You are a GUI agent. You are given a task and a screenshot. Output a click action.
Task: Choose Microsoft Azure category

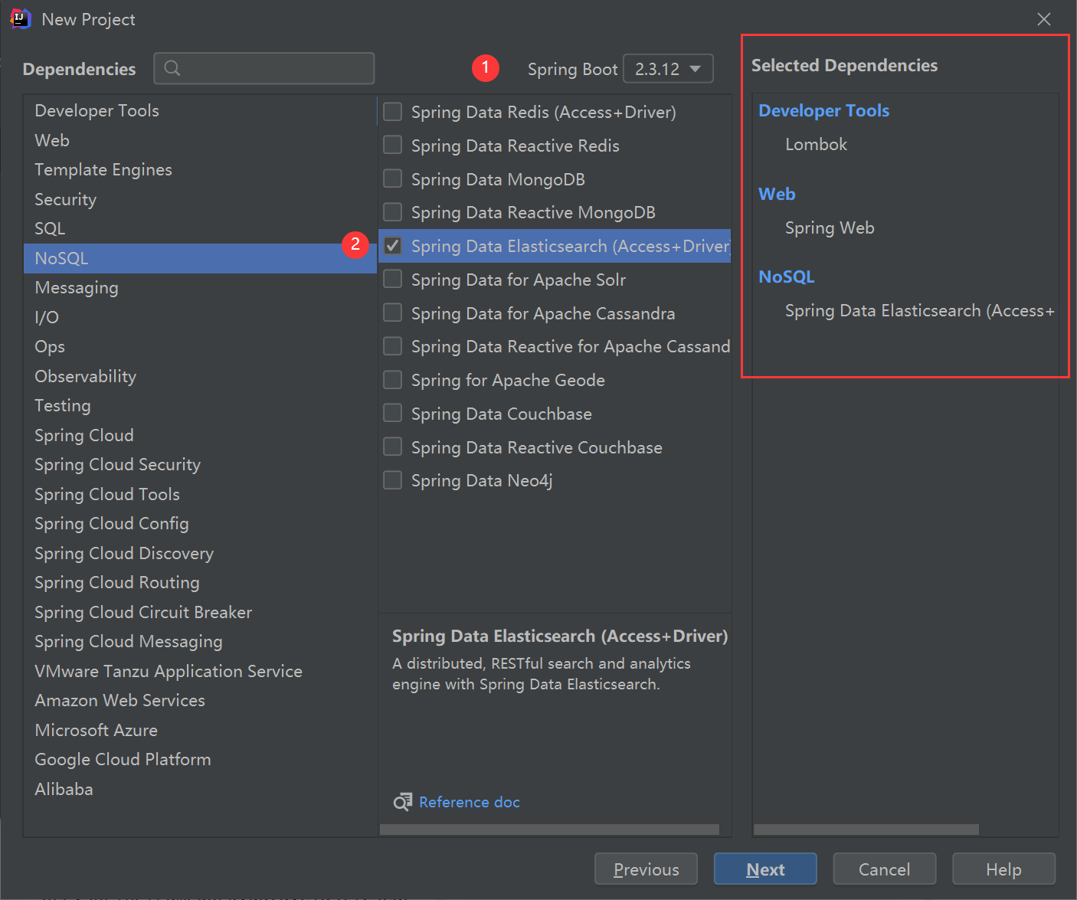pyautogui.click(x=200, y=730)
